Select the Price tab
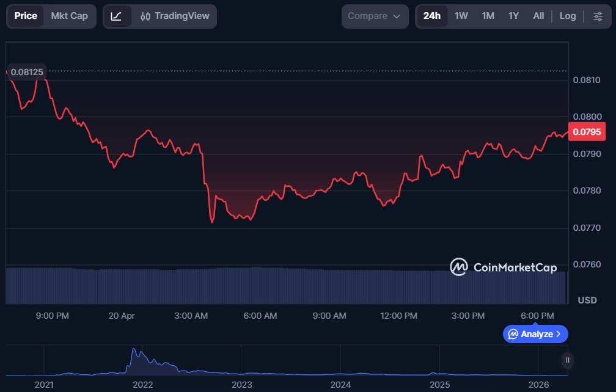The width and height of the screenshot is (616, 392). [26, 16]
